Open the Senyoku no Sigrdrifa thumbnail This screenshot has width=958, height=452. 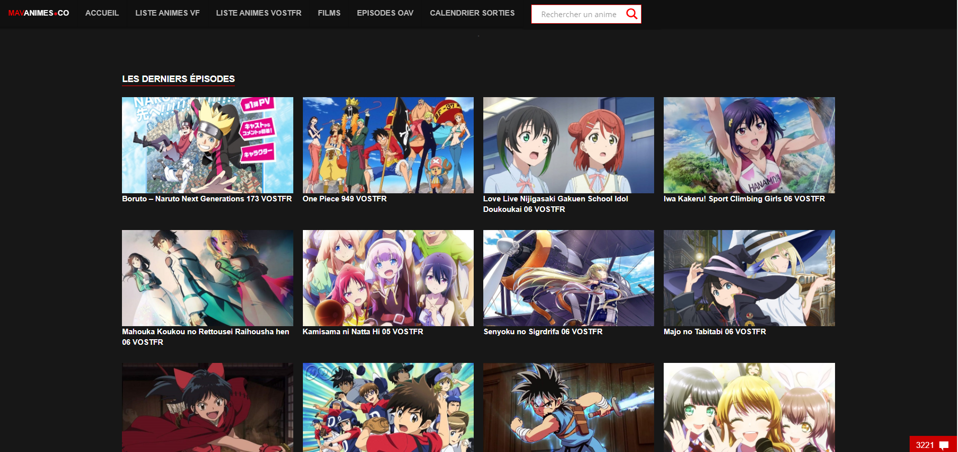tap(568, 278)
